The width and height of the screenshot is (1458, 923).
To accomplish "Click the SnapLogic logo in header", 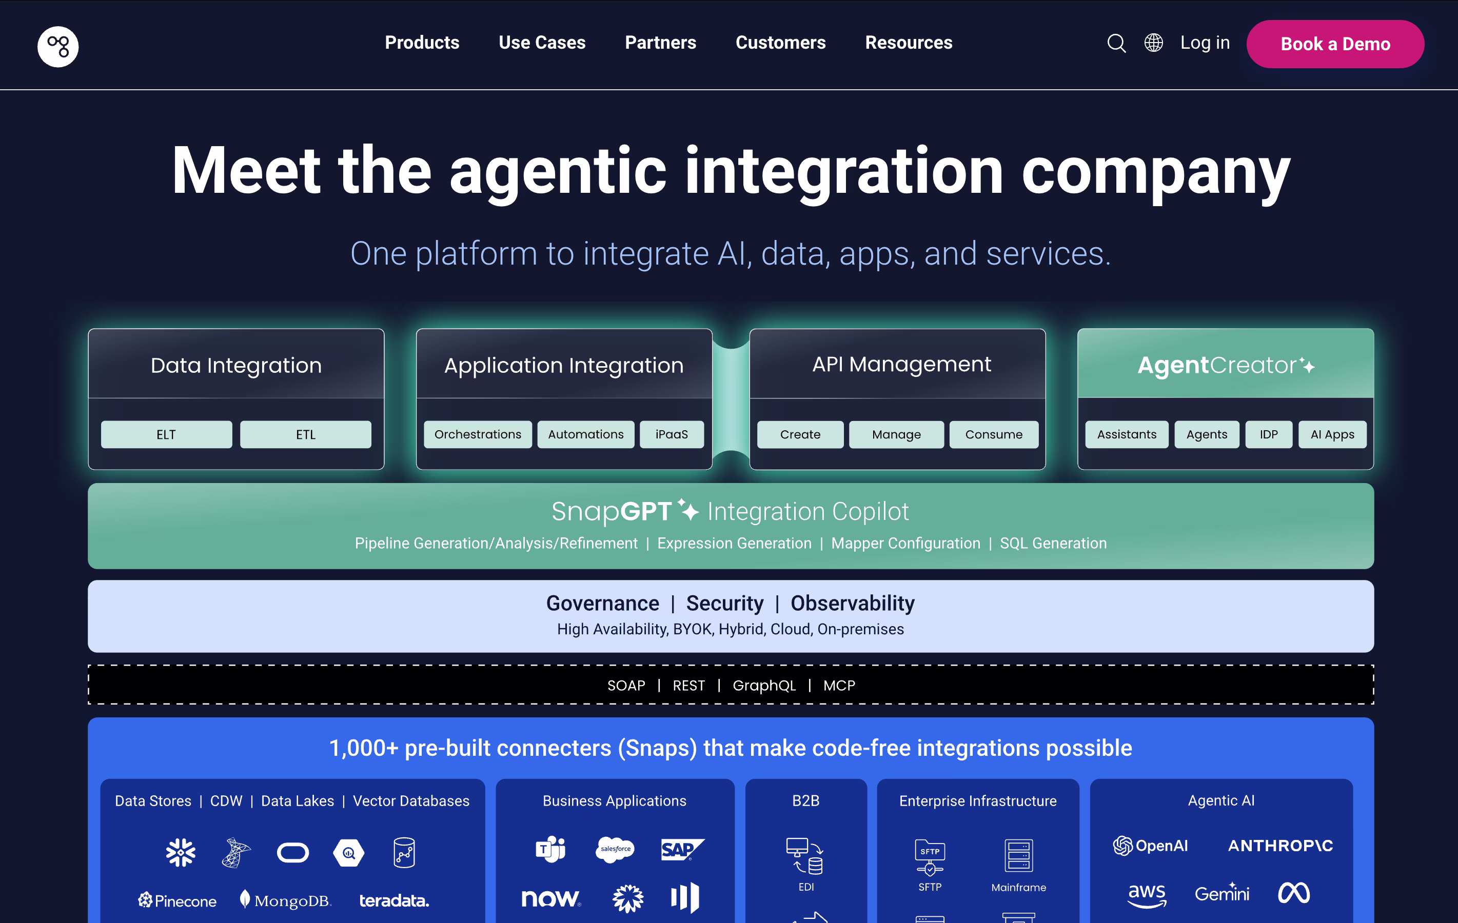I will (x=58, y=46).
